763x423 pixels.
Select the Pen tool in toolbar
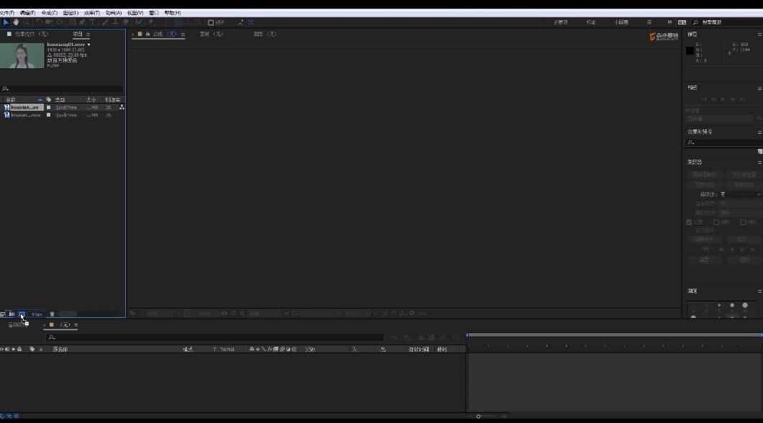[82, 22]
